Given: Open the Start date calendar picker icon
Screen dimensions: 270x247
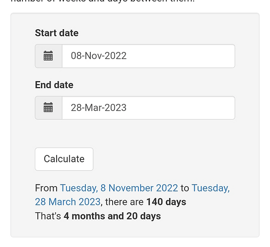Looking at the screenshot, I should (48, 56).
